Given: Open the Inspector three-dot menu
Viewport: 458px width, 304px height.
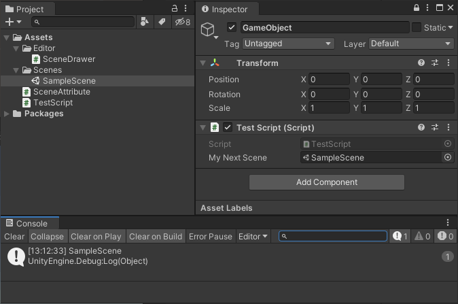Looking at the screenshot, I should (427, 7).
